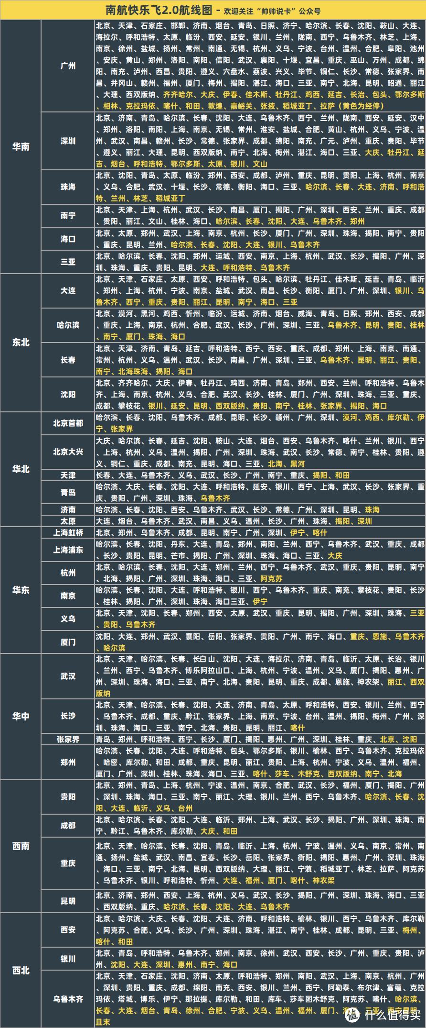The height and width of the screenshot is (1028, 426).
Task: Click the destination list in the 太原 row
Action: click(260, 521)
